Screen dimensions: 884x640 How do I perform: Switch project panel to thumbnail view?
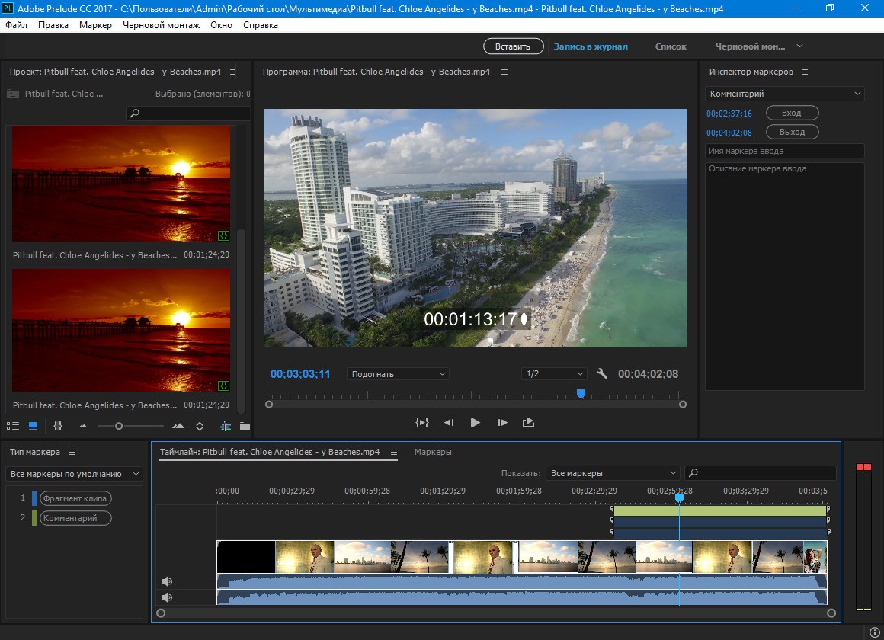click(33, 427)
